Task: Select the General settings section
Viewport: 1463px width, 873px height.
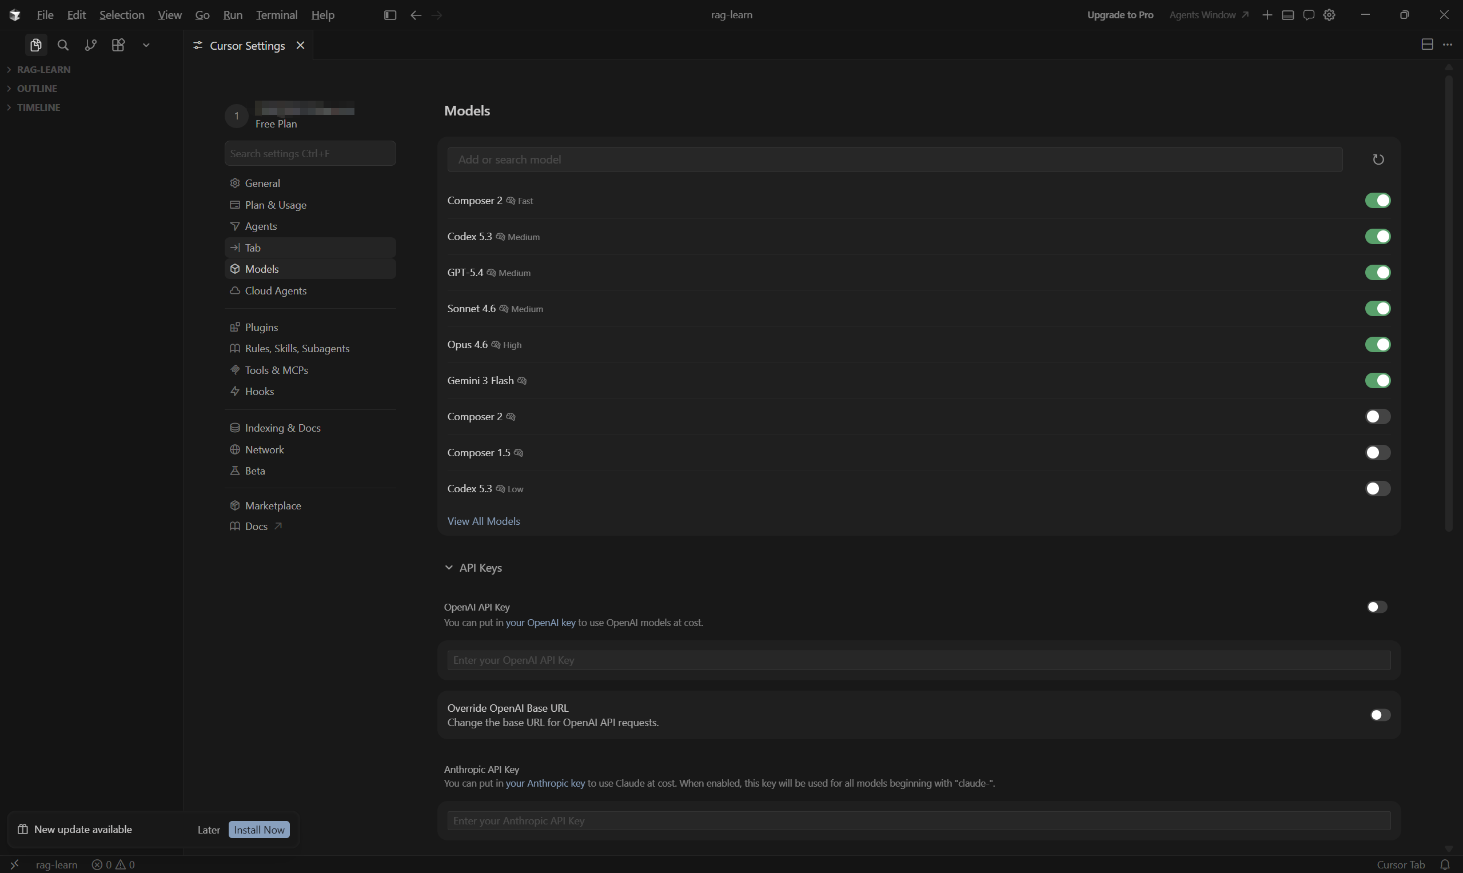Action: (x=310, y=183)
